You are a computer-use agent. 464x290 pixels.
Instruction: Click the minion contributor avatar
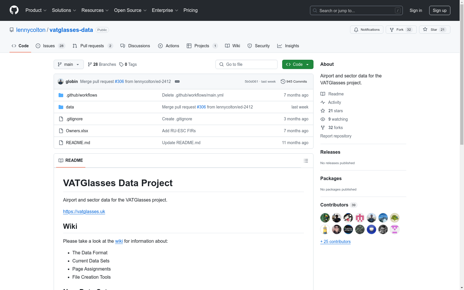(325, 229)
